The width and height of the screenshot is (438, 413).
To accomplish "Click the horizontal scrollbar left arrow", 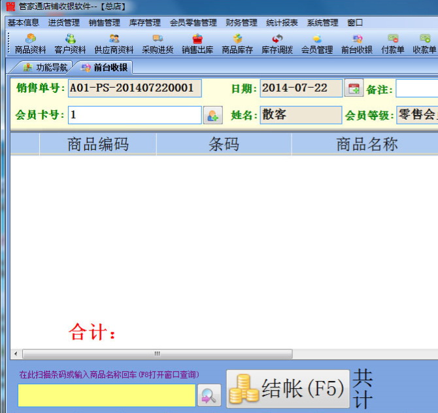I will [x=16, y=353].
